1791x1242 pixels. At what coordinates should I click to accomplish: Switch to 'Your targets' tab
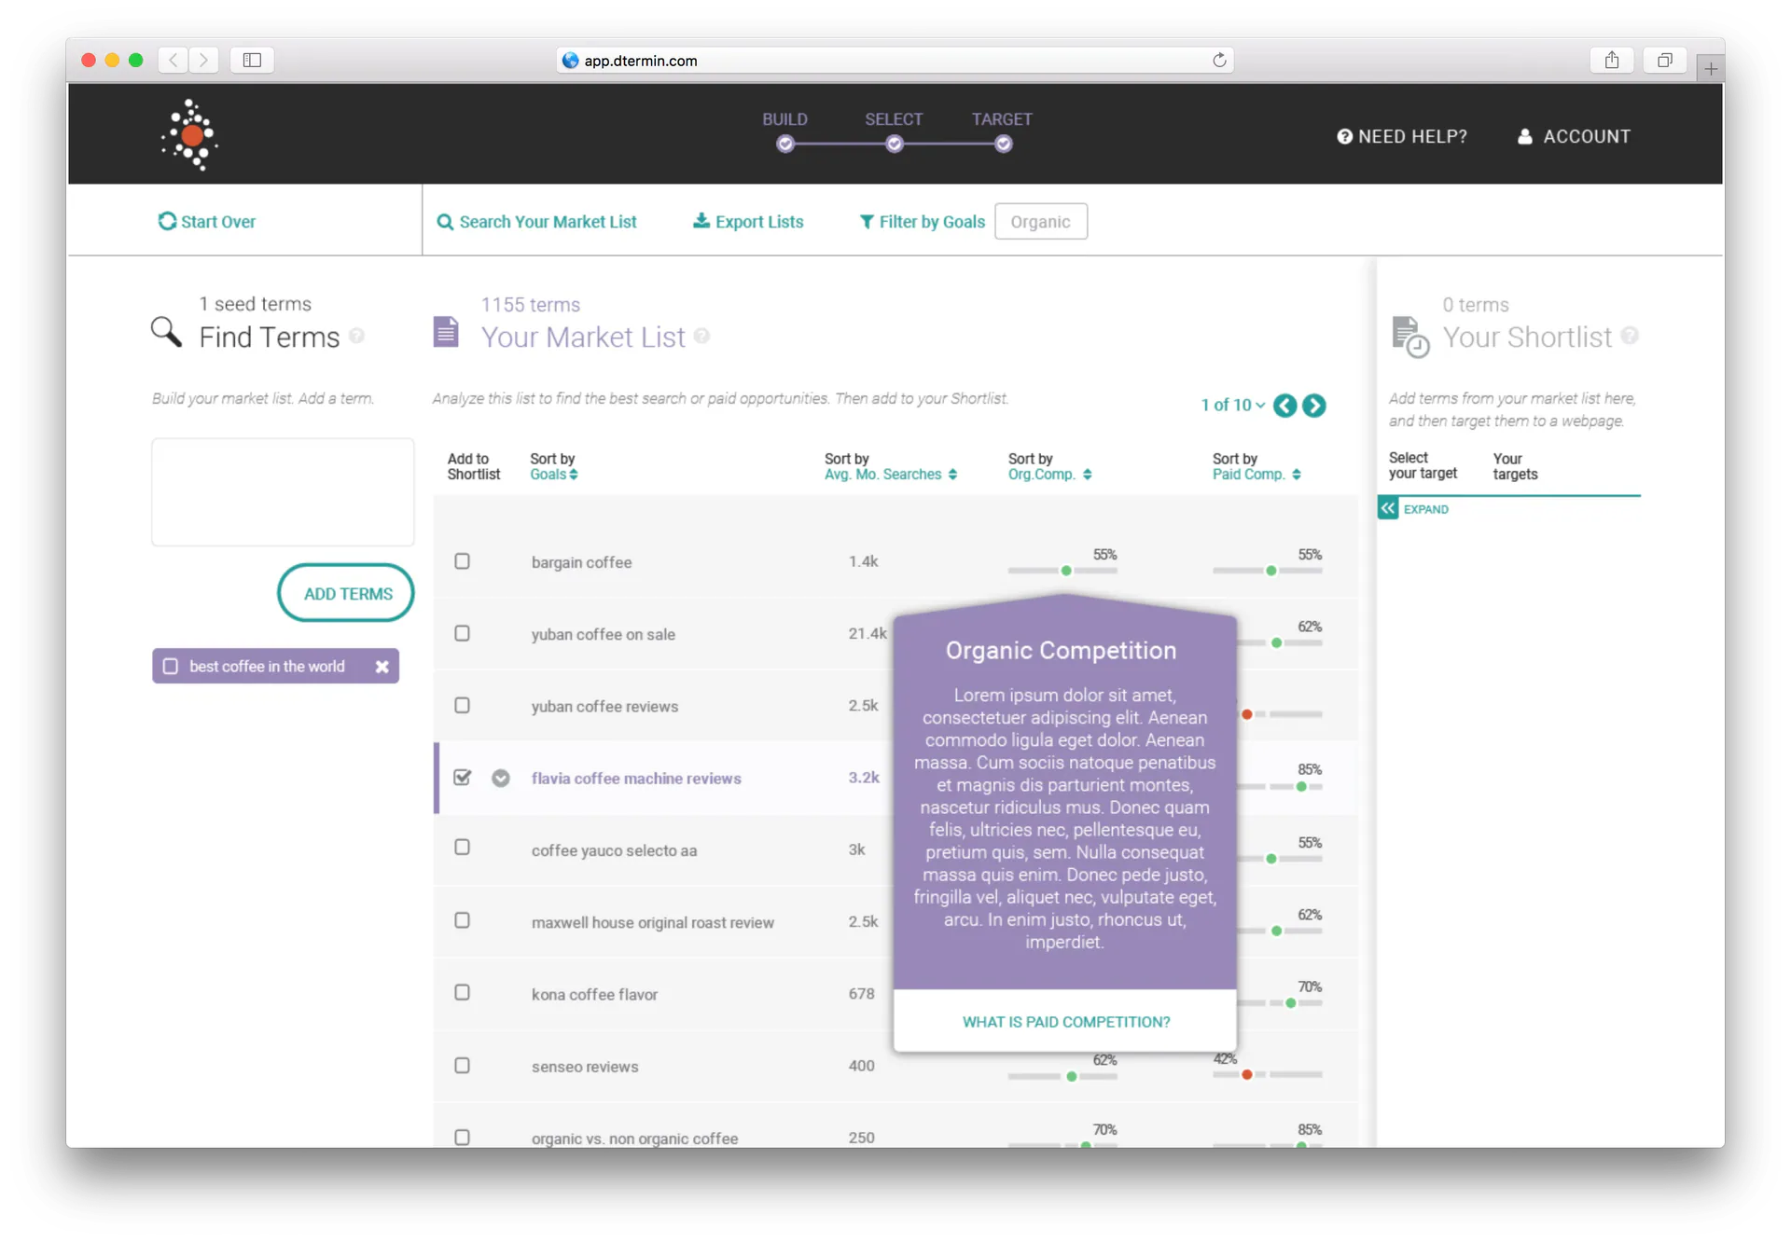pyautogui.click(x=1515, y=466)
